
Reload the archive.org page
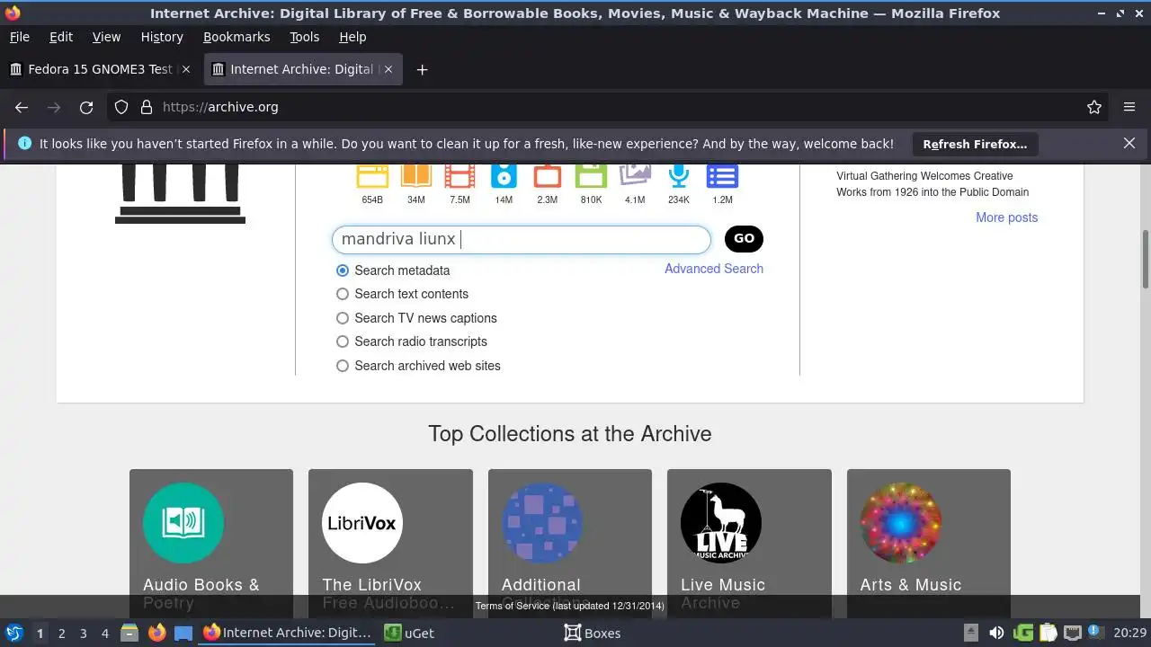(86, 107)
